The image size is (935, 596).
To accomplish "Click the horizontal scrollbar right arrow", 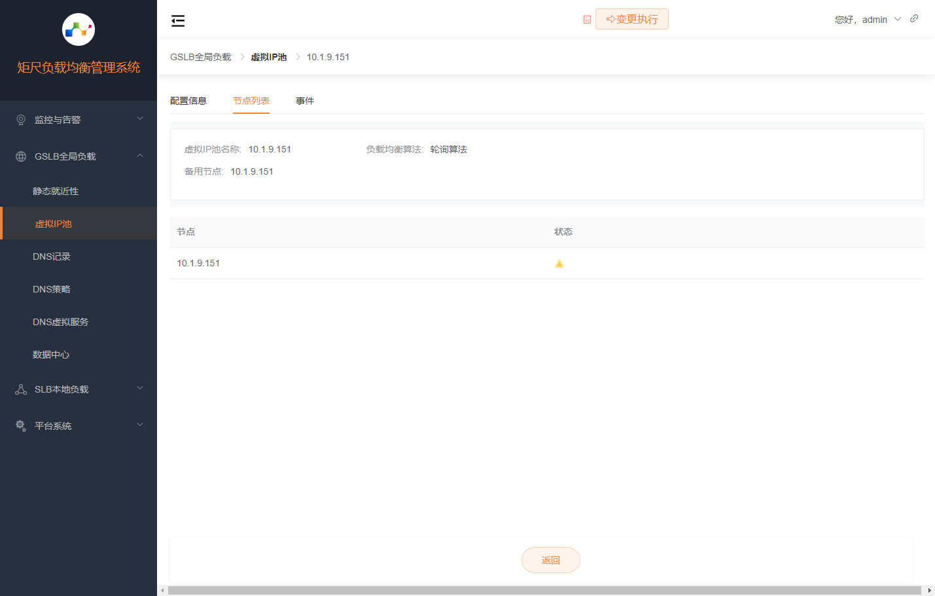I will [929, 590].
